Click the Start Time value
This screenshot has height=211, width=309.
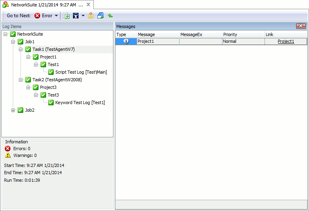(46, 165)
